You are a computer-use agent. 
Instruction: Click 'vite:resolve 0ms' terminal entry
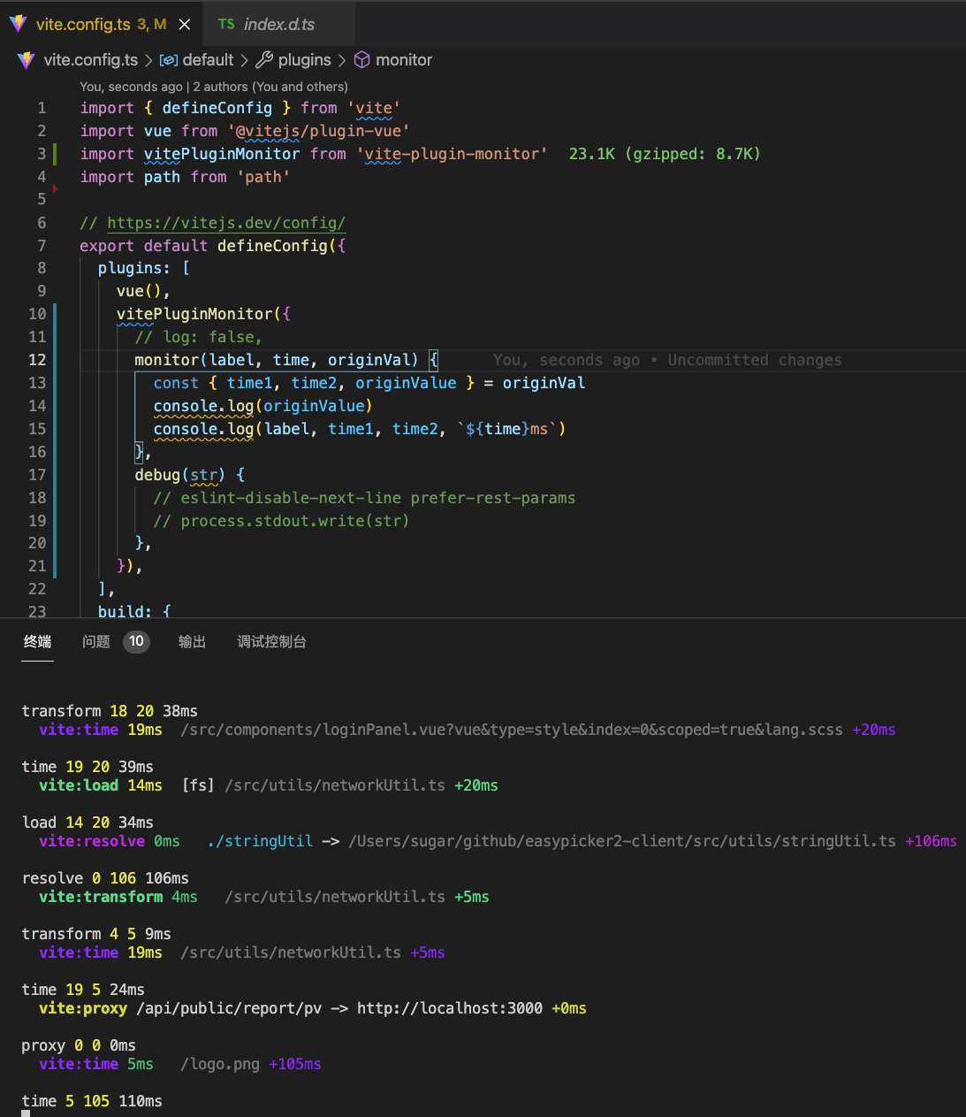(110, 841)
